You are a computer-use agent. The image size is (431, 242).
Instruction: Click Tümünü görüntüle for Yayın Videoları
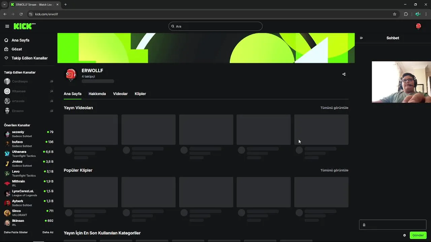click(x=334, y=108)
